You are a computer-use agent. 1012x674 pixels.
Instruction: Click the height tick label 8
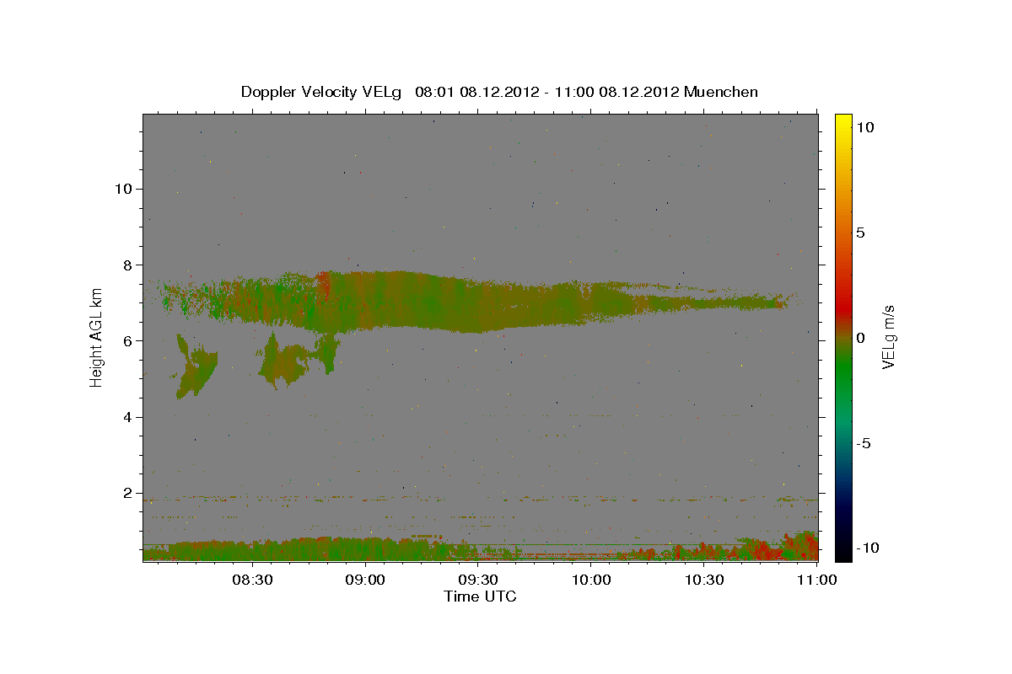coord(126,265)
